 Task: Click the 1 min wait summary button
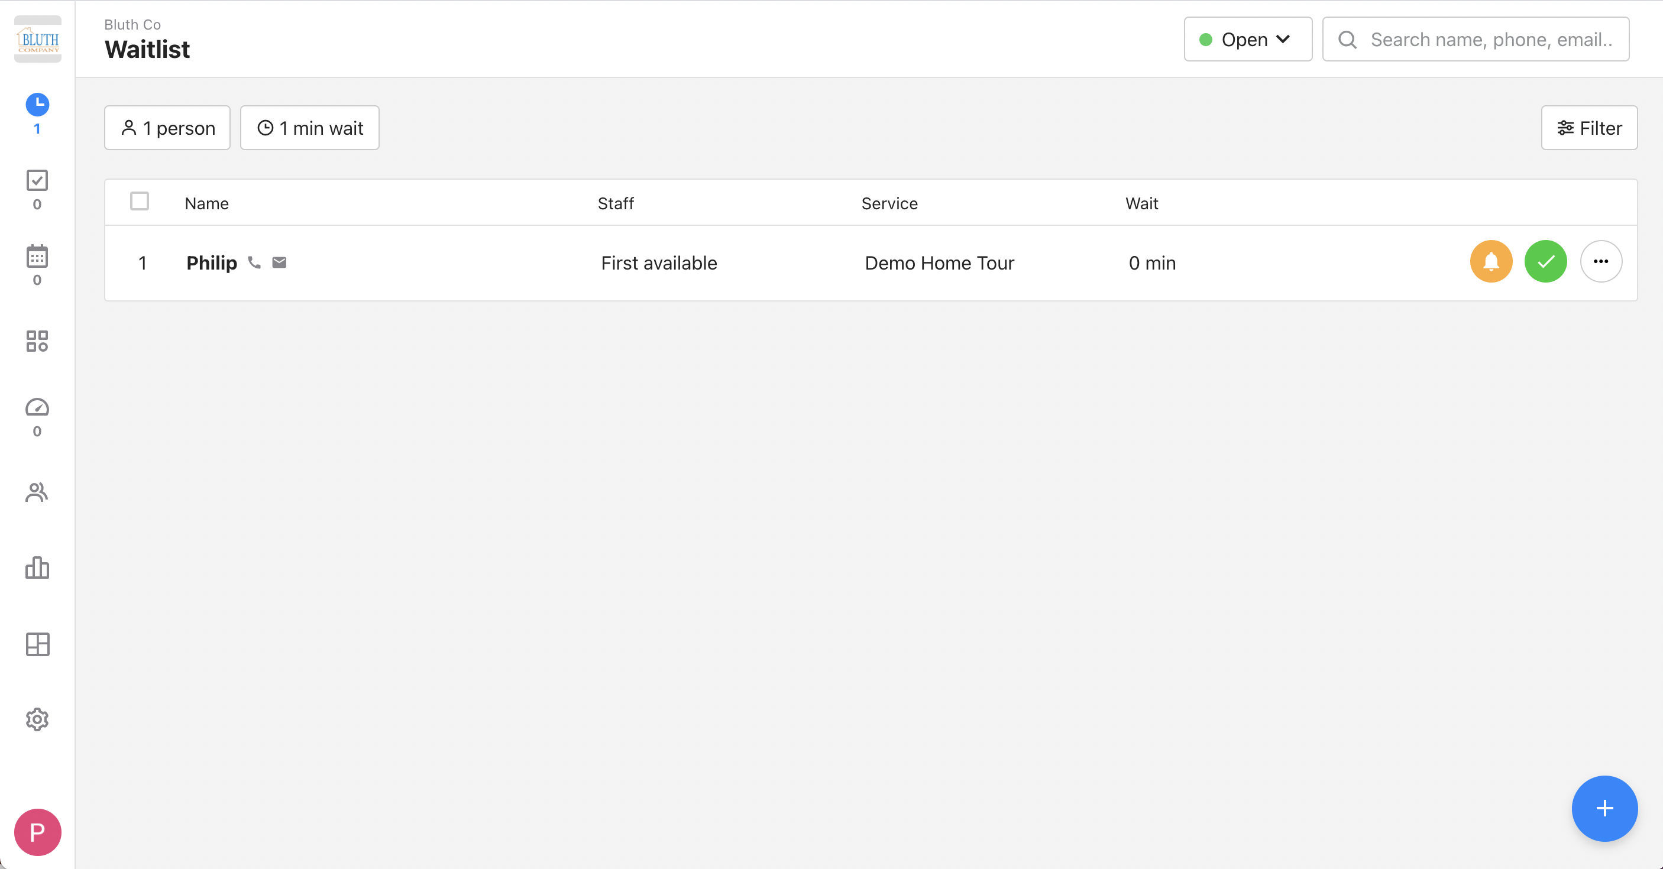tap(309, 128)
